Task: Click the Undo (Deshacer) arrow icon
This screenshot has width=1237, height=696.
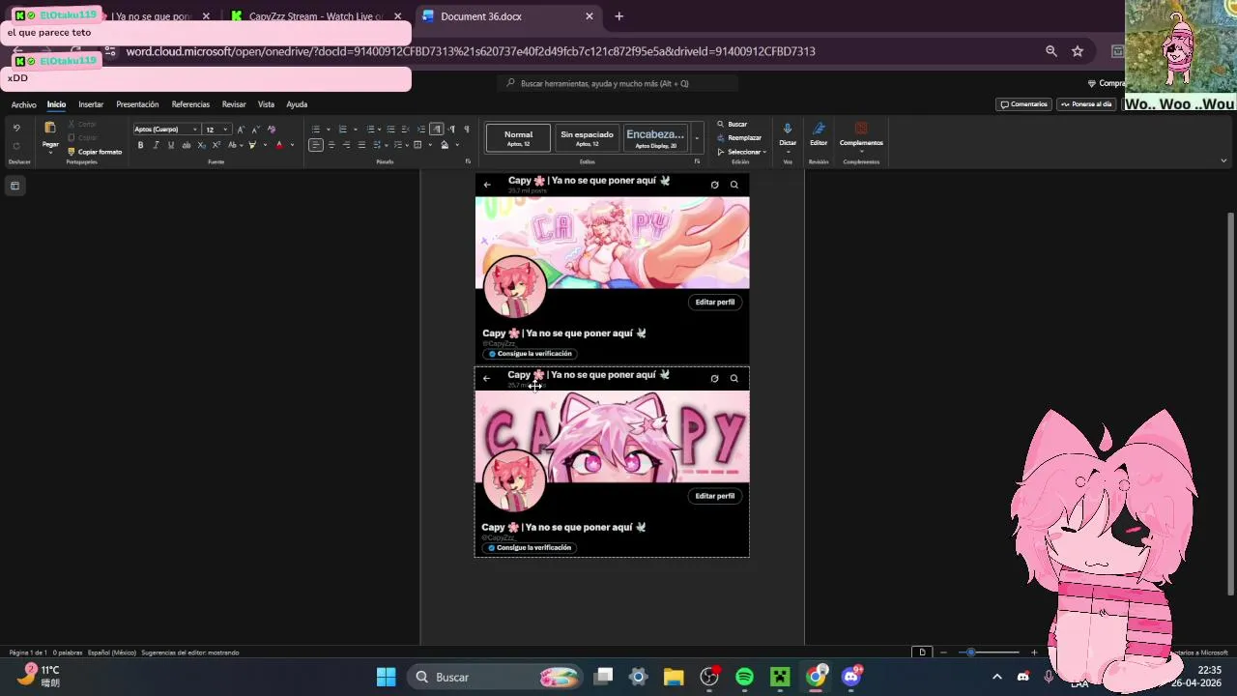Action: (16, 128)
